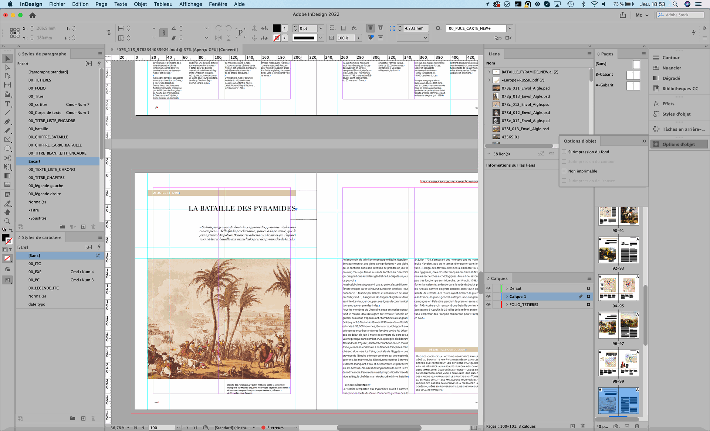
Task: Select the Pen tool
Action: pyautogui.click(x=7, y=122)
